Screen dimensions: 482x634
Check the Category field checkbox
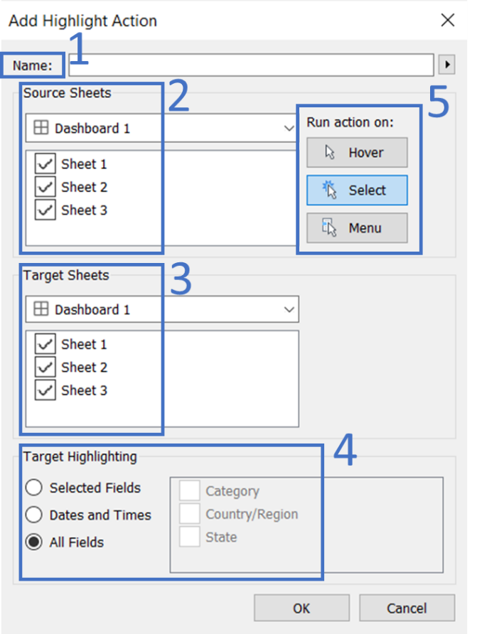click(189, 490)
